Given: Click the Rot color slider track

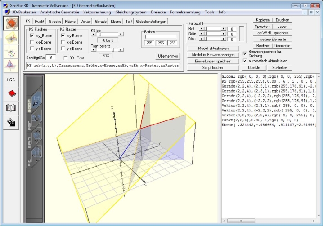Looking at the screenshot, I should coord(214,28).
